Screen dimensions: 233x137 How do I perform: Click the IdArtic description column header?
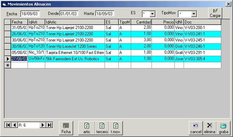(x=75, y=22)
